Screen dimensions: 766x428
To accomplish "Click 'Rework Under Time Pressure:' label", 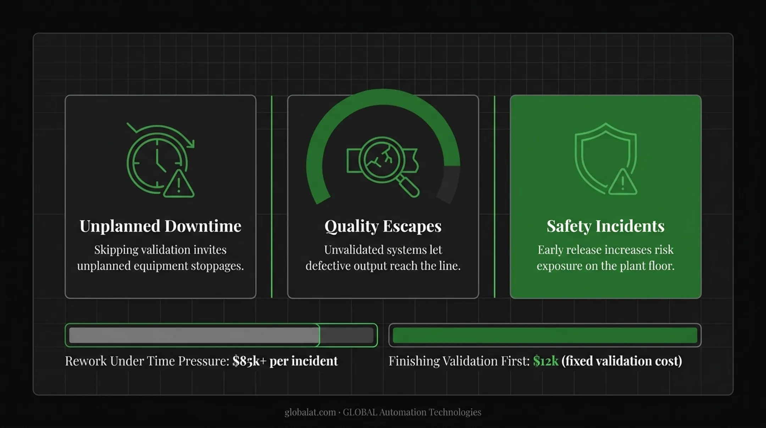I will (x=147, y=361).
